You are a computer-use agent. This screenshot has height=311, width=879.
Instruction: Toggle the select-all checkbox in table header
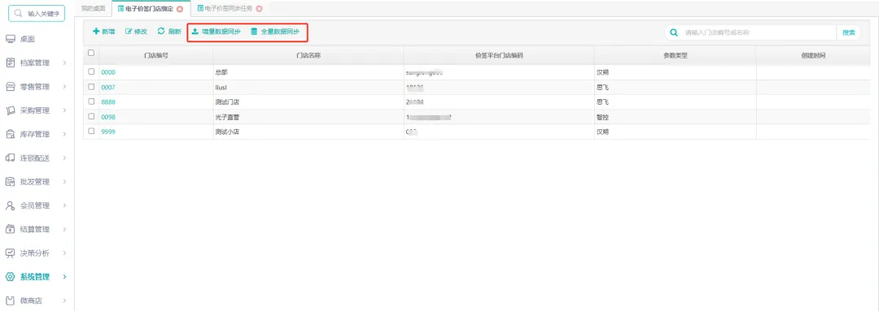coord(91,53)
